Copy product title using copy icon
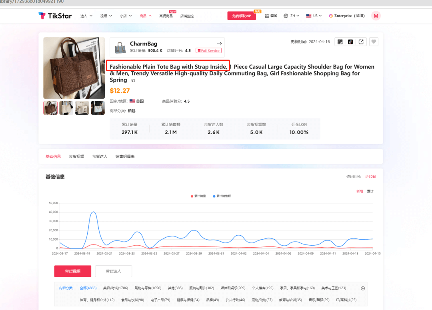Screen dimensions: 432x310 [133, 80]
